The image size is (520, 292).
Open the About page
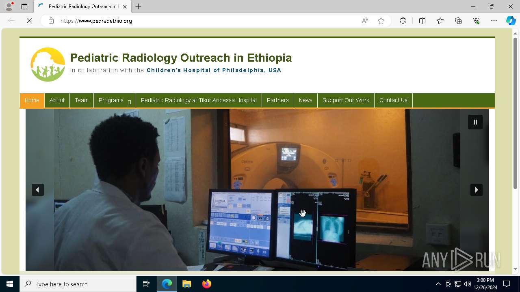[x=57, y=100]
